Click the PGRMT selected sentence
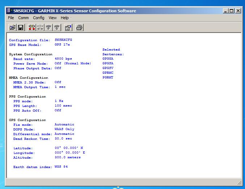This screenshot has width=245, height=189. 108,77
